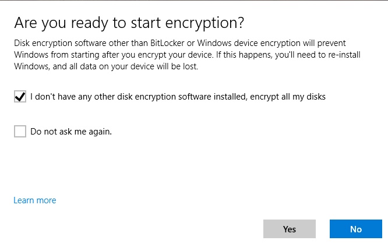Open the Learn more link
This screenshot has width=388, height=251.
click(35, 200)
